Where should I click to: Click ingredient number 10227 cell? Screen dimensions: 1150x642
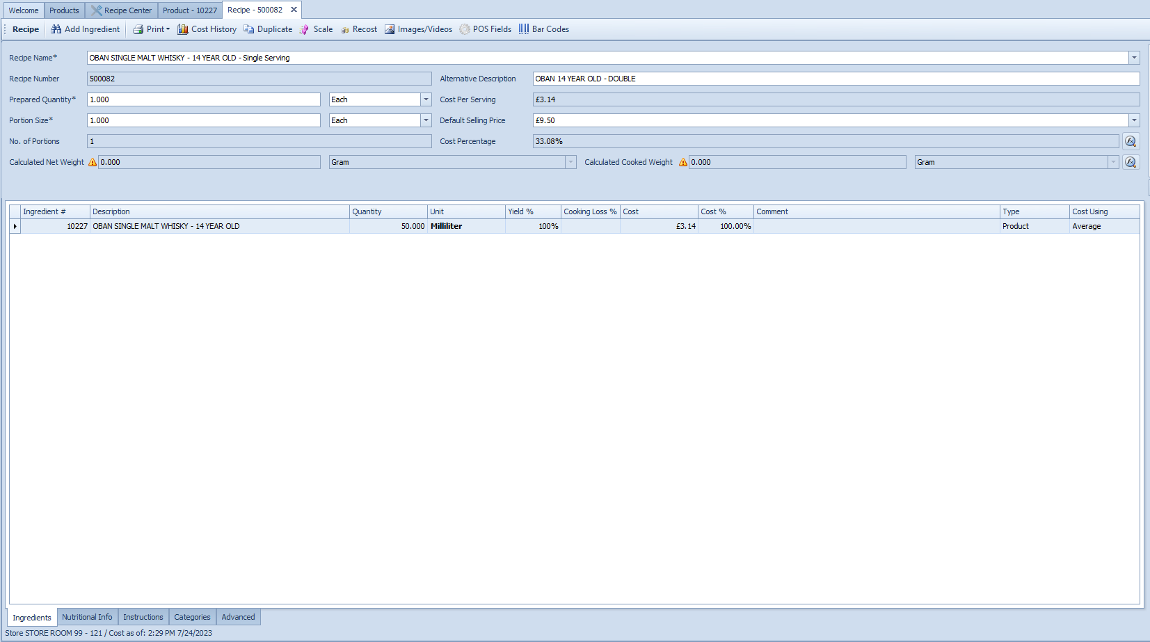tap(55, 226)
